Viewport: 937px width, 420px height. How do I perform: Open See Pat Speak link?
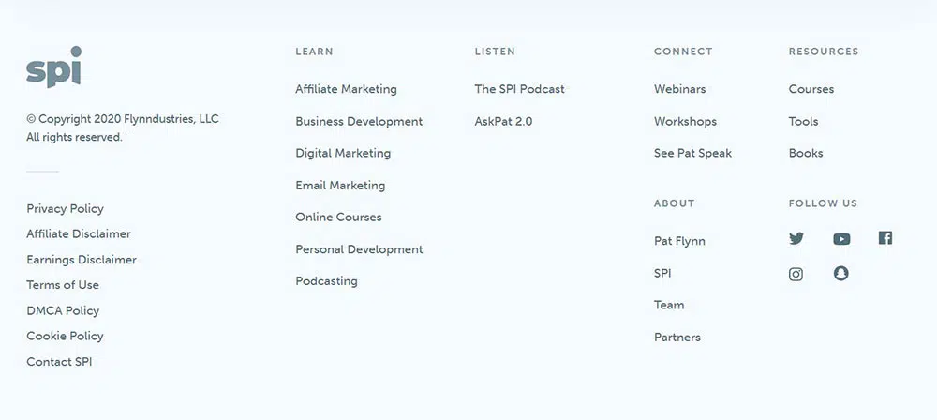coord(692,153)
